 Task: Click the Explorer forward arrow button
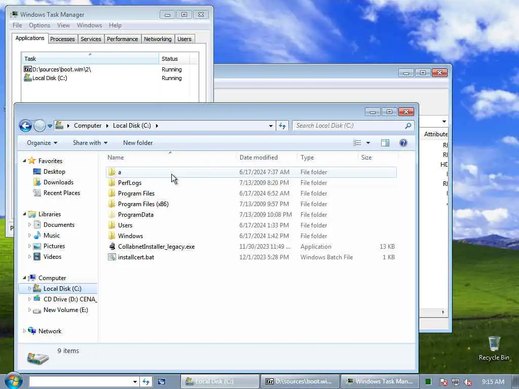pyautogui.click(x=40, y=126)
